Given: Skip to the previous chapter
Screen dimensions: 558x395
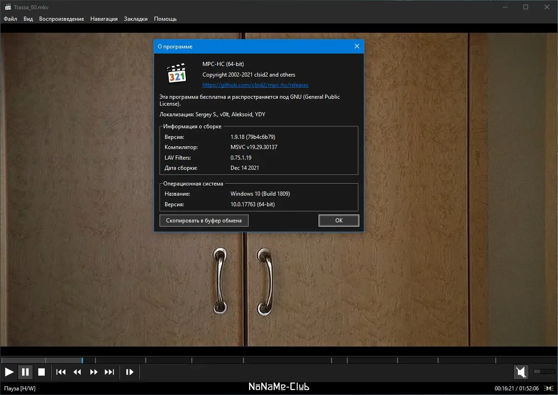Looking at the screenshot, I should point(61,372).
